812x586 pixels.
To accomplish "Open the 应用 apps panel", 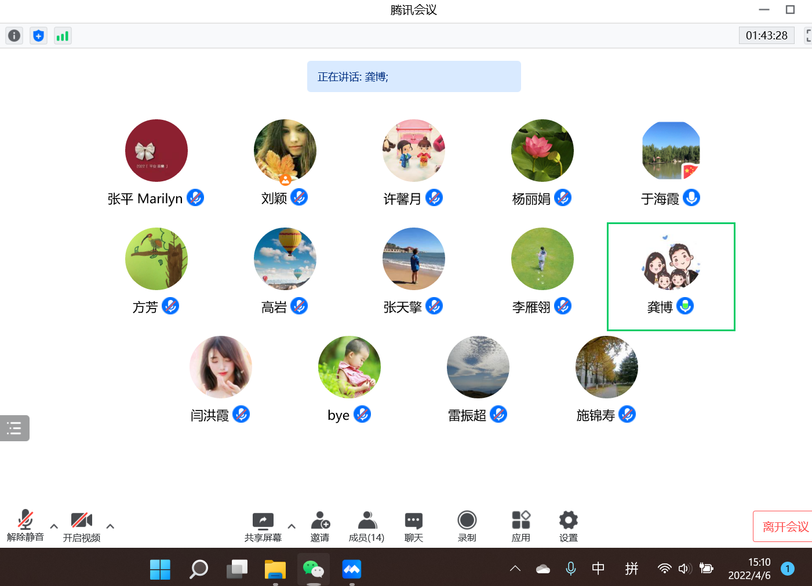I will coord(520,526).
